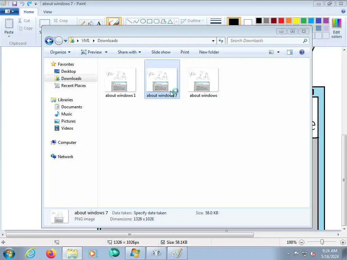Click the zoom out minus button in Paint
The height and width of the screenshot is (260, 347).
coord(301,242)
